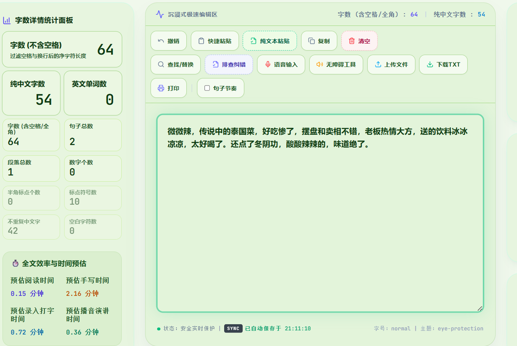Click the 预估播音演讲时间 value 0.36 分钟

82,332
